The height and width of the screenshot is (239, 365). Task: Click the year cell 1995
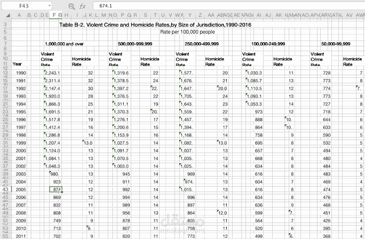pyautogui.click(x=21, y=111)
